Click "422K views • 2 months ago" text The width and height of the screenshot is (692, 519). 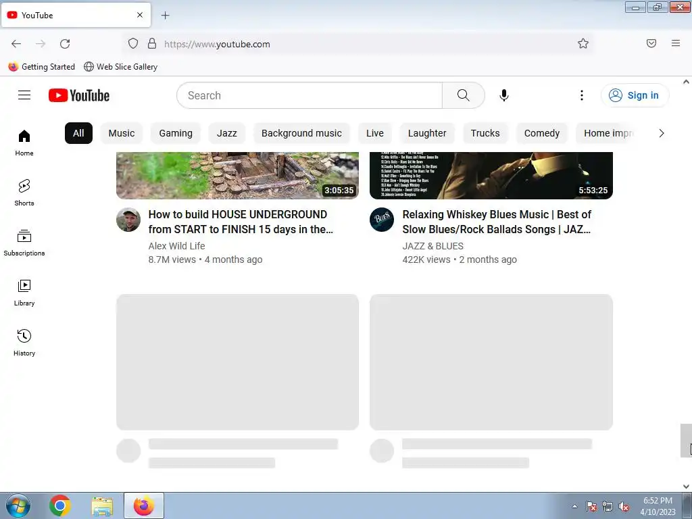[460, 259]
